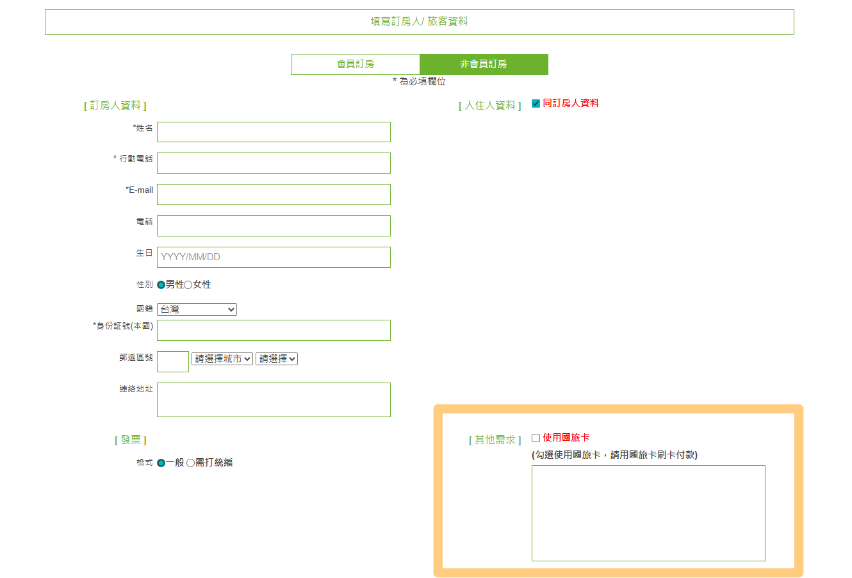Focus the 郵遞區號 postal code box
Screen dimensions: 852x578
click(173, 361)
